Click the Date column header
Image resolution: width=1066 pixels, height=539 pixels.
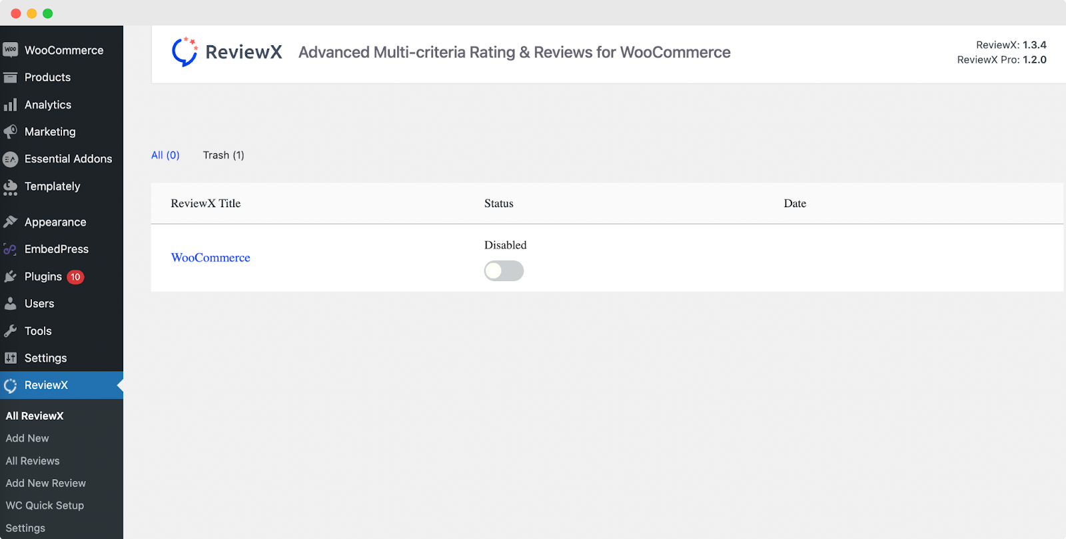click(795, 203)
